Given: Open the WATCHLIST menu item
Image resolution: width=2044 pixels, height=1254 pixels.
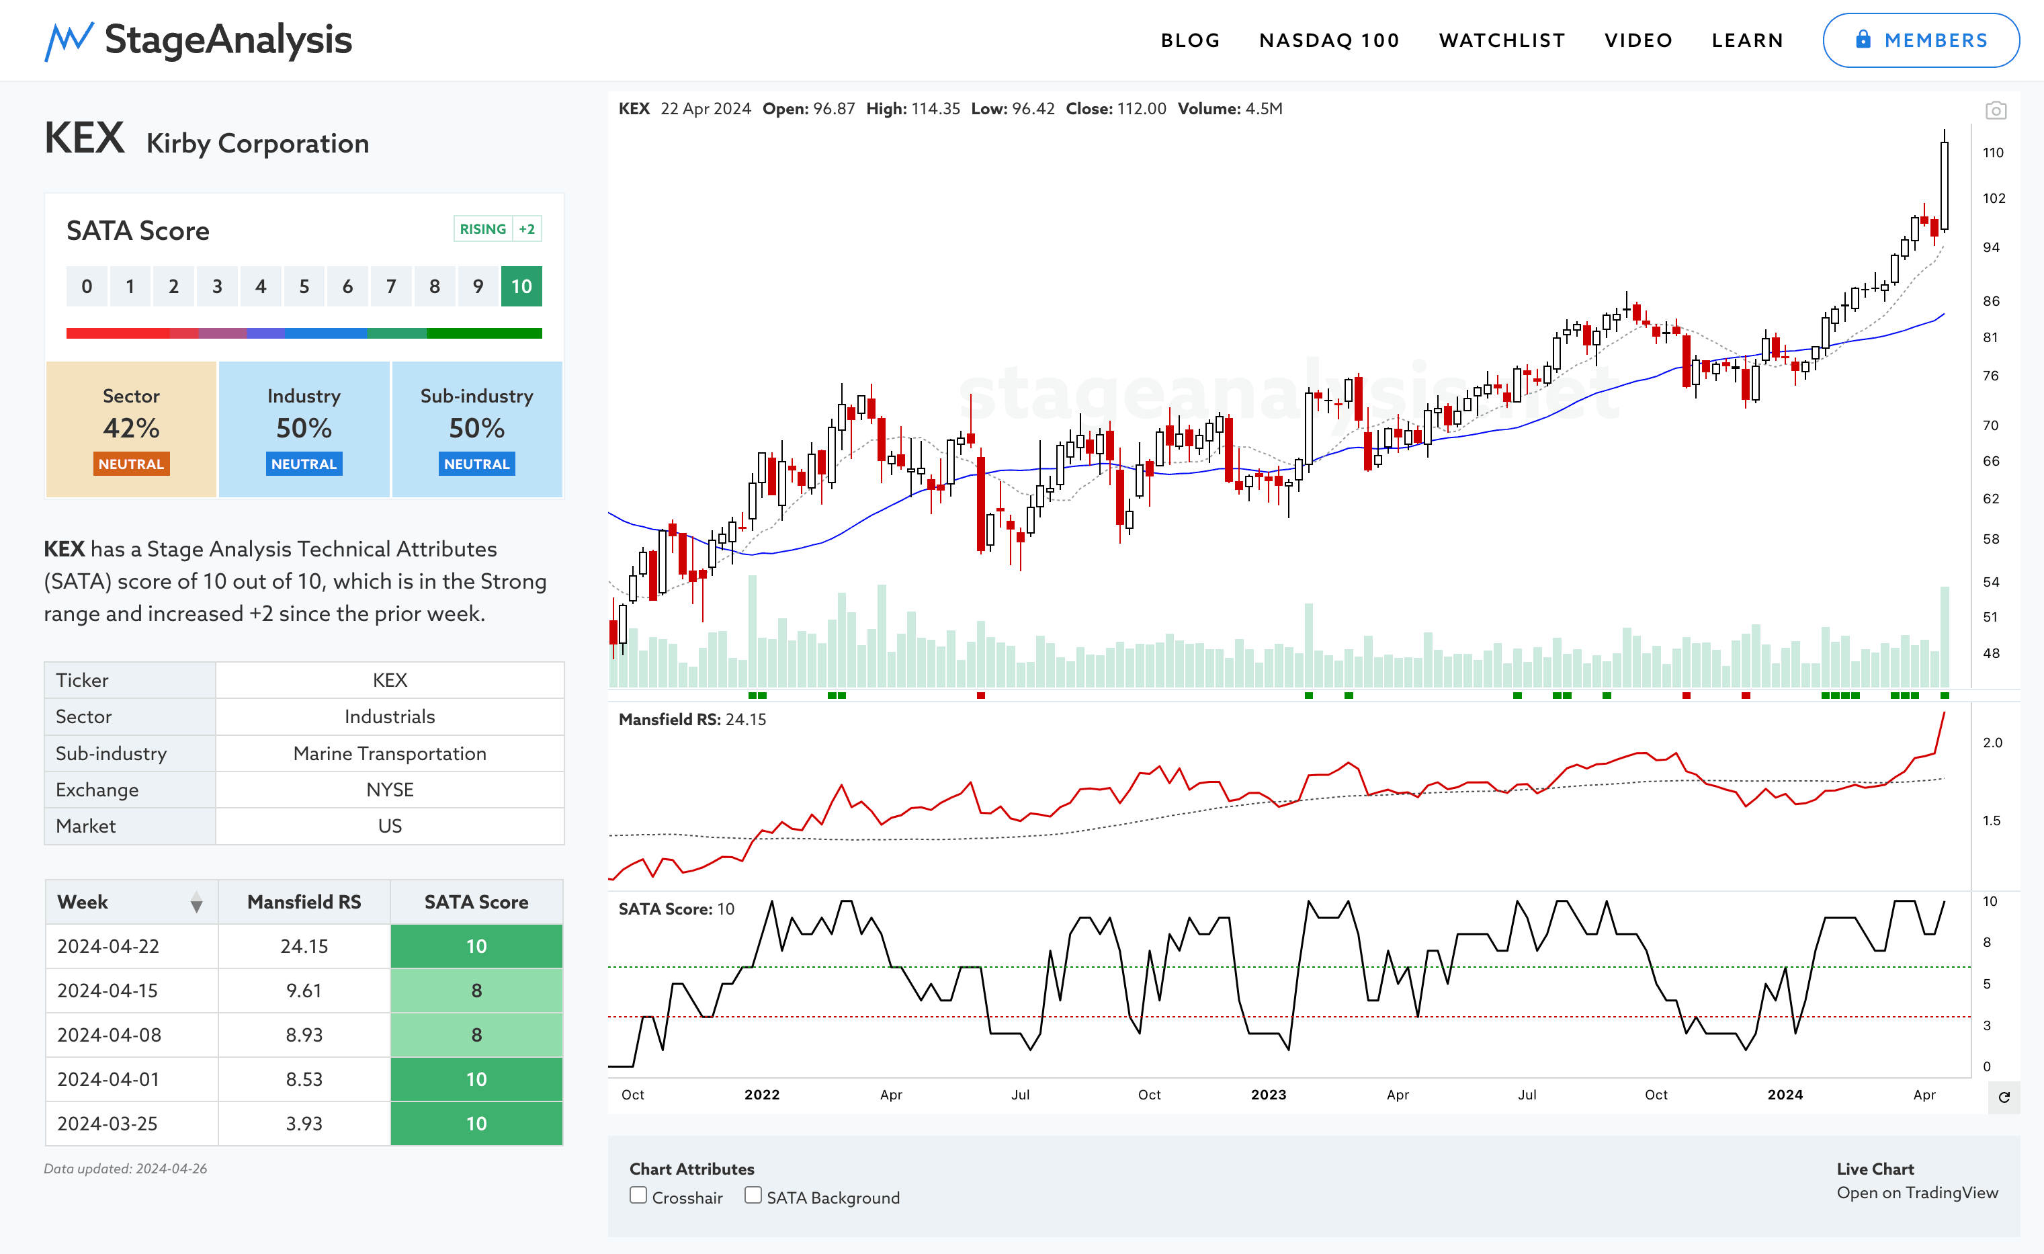Looking at the screenshot, I should [x=1502, y=41].
